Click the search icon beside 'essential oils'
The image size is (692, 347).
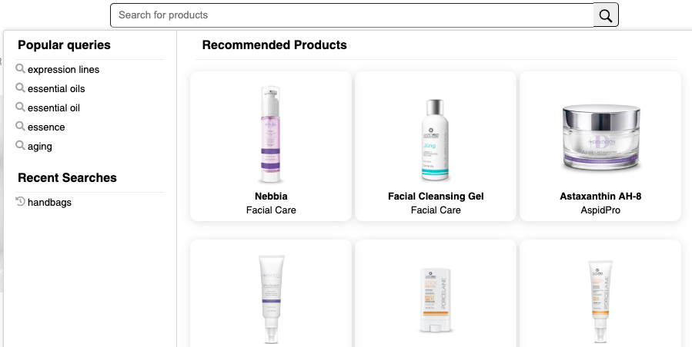coord(21,88)
